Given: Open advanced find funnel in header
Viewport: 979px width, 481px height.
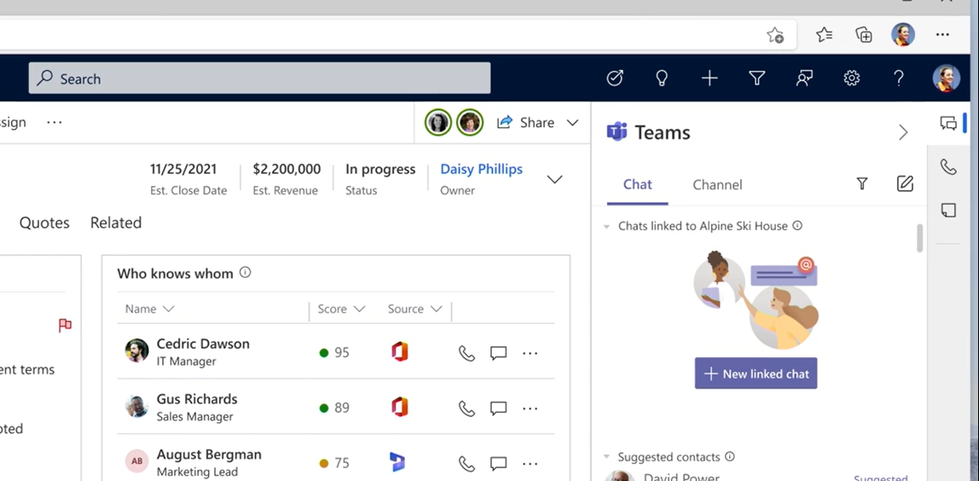Looking at the screenshot, I should pyautogui.click(x=756, y=78).
